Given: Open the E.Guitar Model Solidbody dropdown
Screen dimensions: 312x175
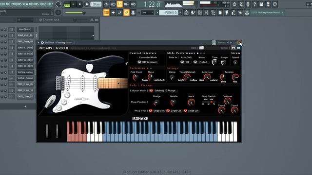Looking at the screenshot, I should (163, 90).
